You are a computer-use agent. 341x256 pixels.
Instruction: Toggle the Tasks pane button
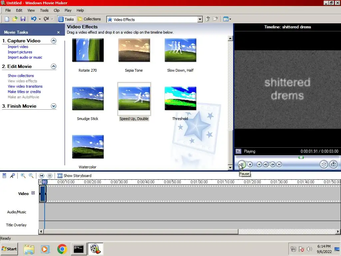(x=66, y=19)
